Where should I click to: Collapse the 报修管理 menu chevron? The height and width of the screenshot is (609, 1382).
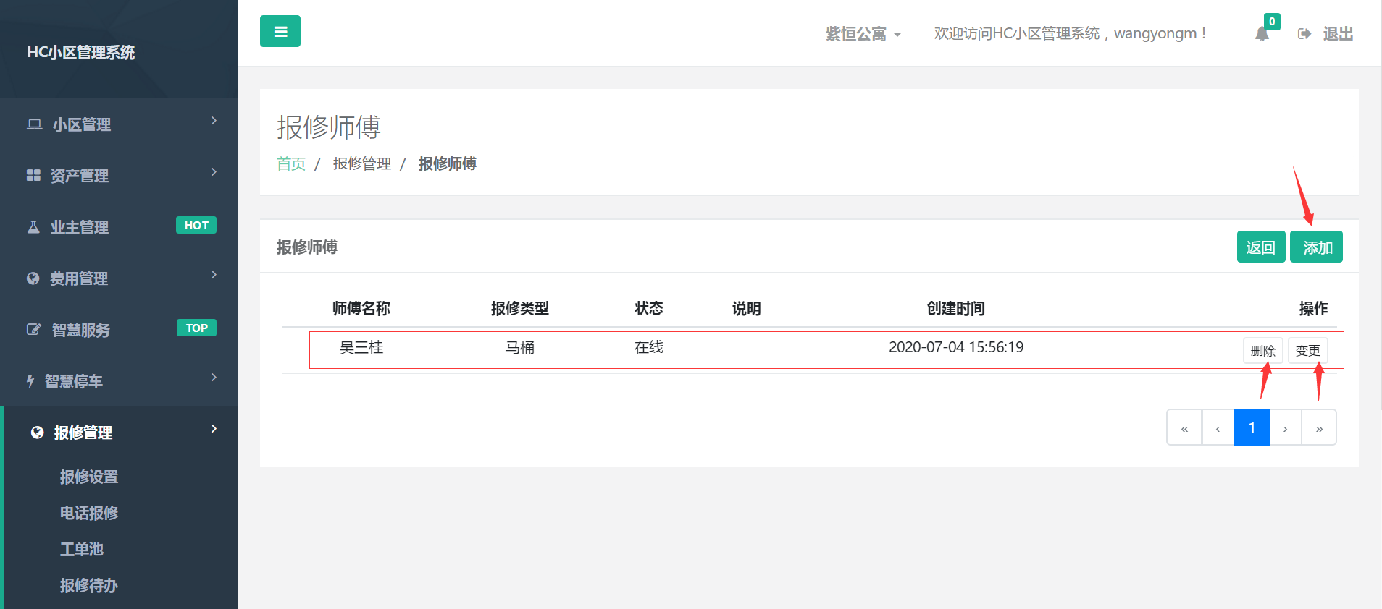coord(214,429)
